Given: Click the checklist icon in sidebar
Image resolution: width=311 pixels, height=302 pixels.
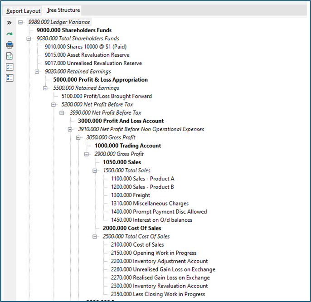Looking at the screenshot, I should (x=10, y=67).
